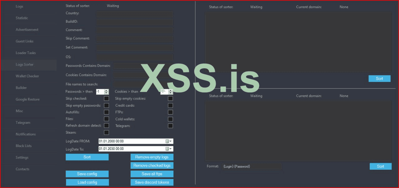This screenshot has height=188, width=399.
Task: Click the Passwords > then number box
Action: [x=100, y=92]
